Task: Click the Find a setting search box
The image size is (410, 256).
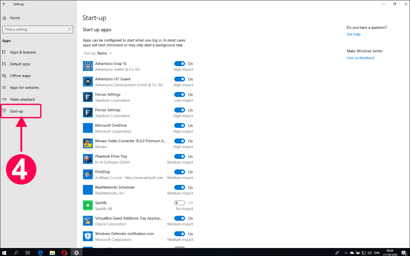Action: (37, 29)
